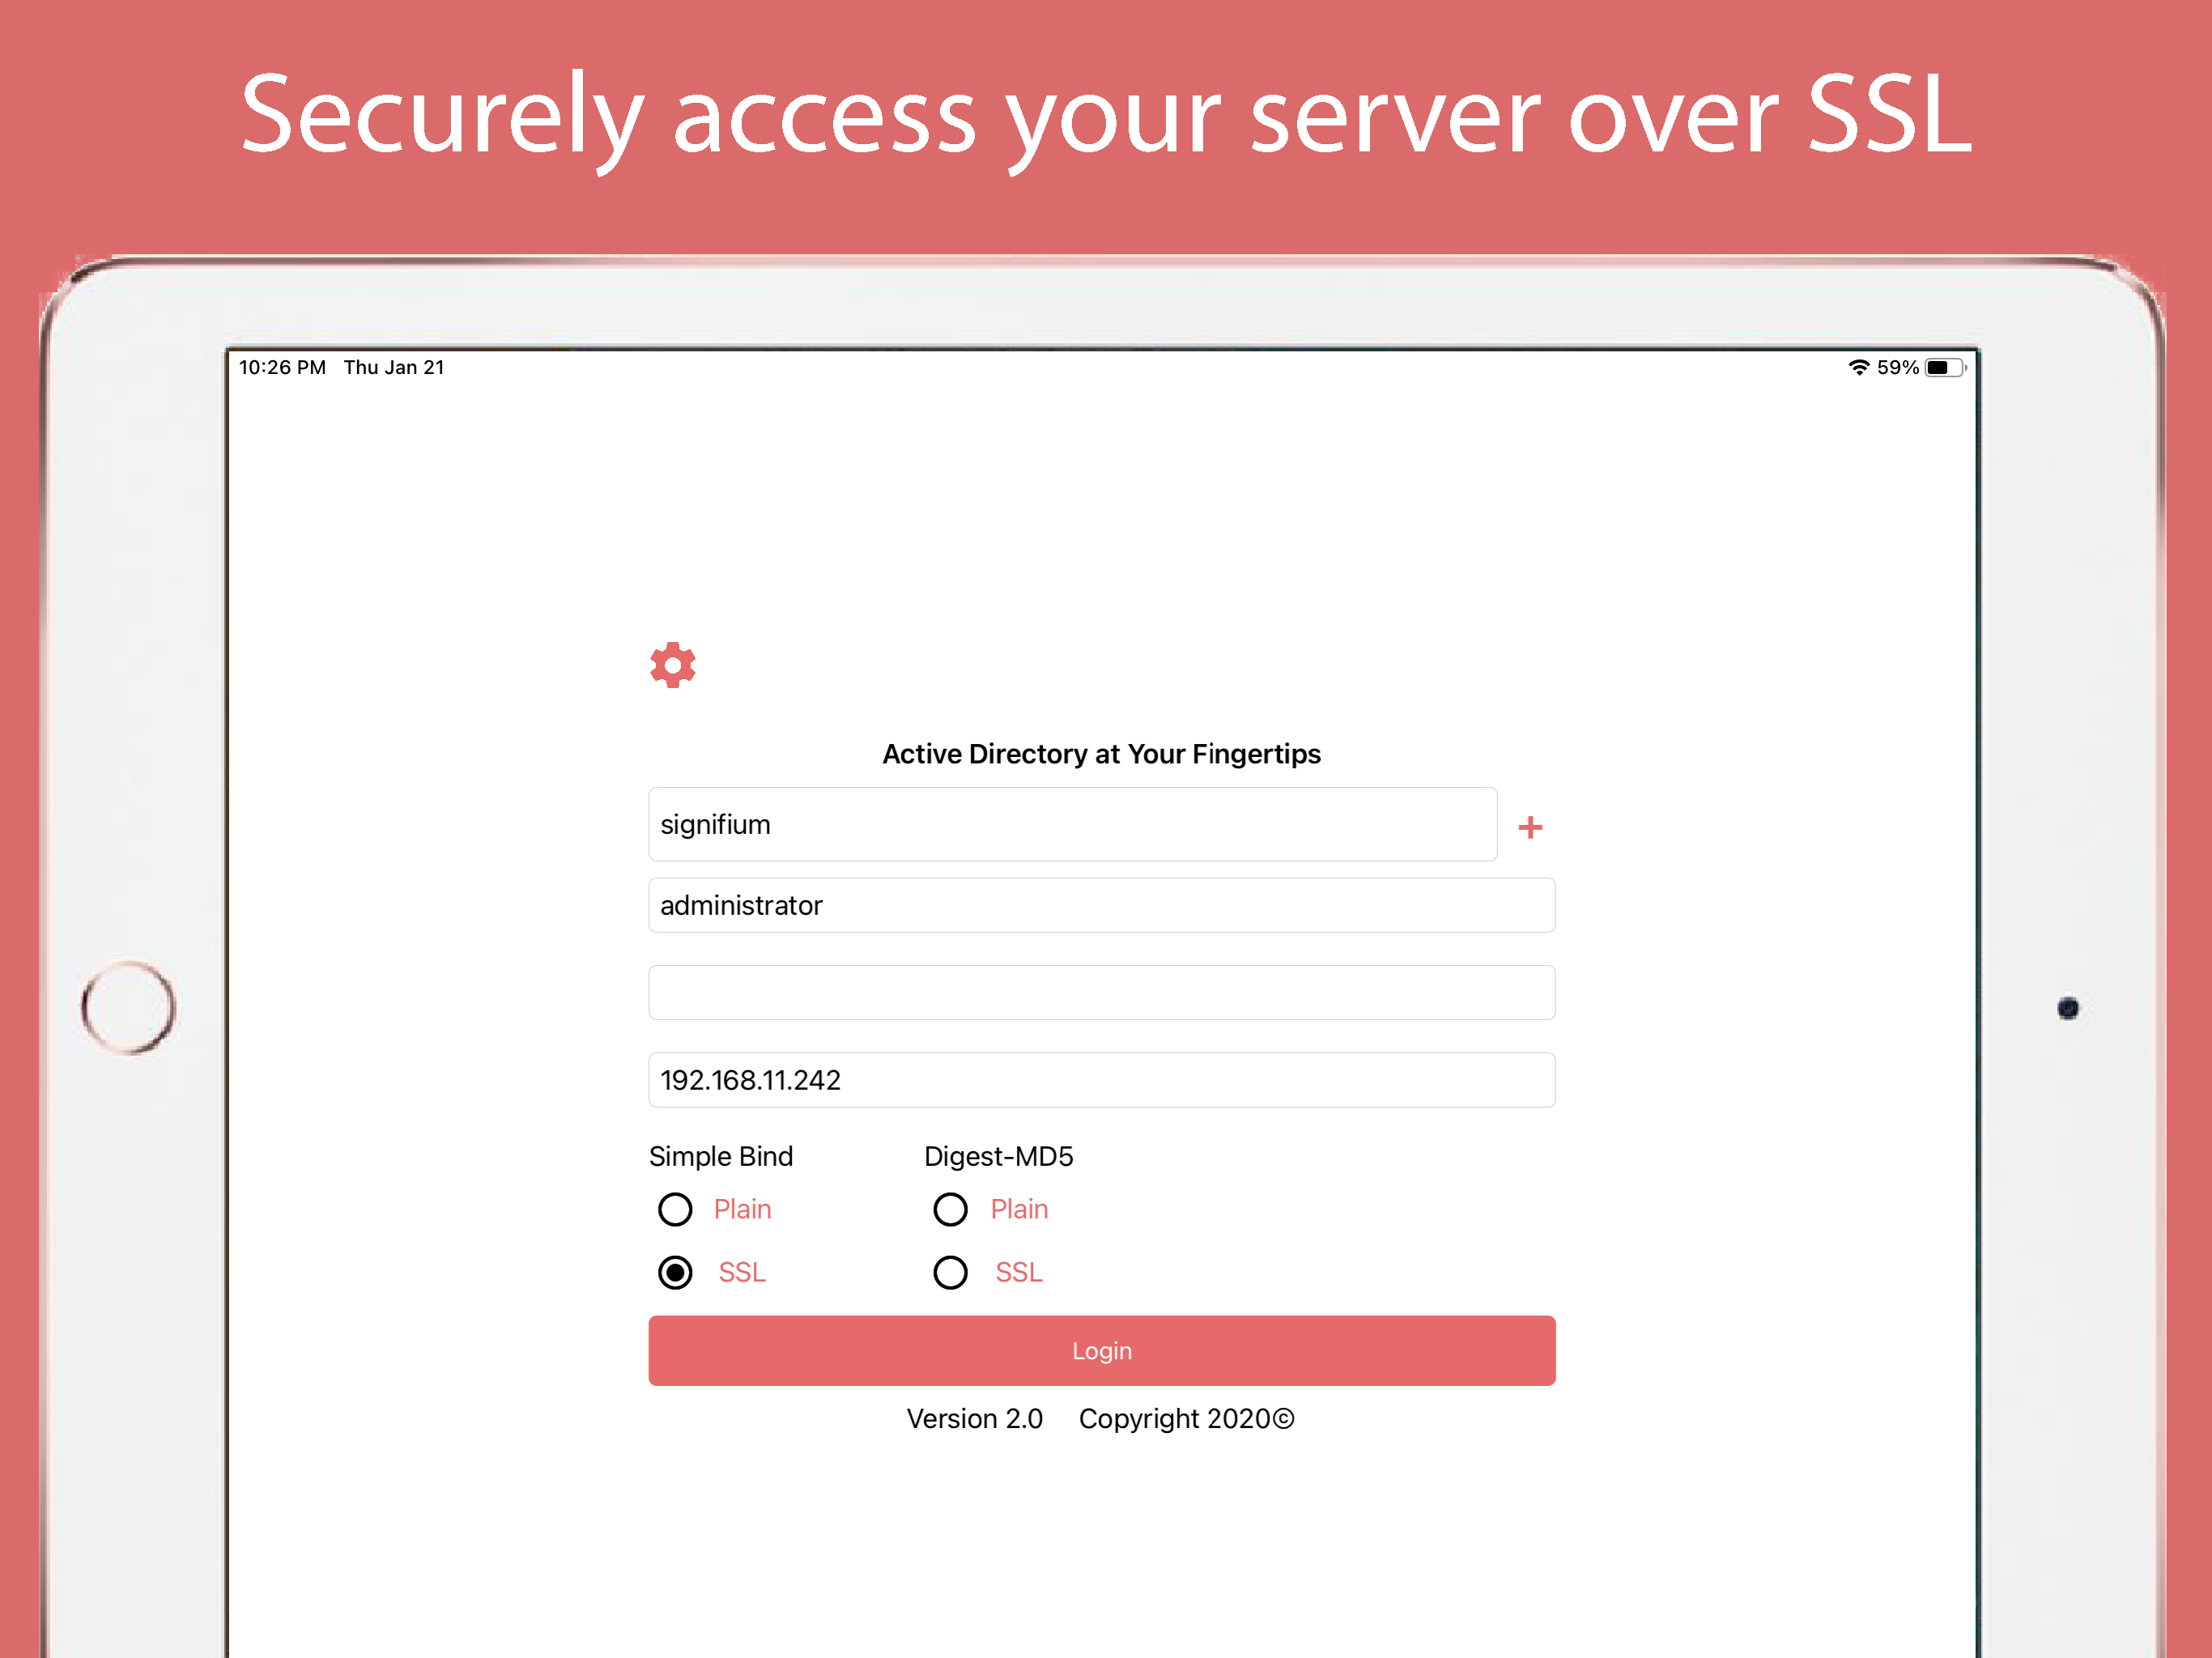This screenshot has height=1658, width=2212.
Task: Focus the signifium domain field
Action: point(1072,824)
